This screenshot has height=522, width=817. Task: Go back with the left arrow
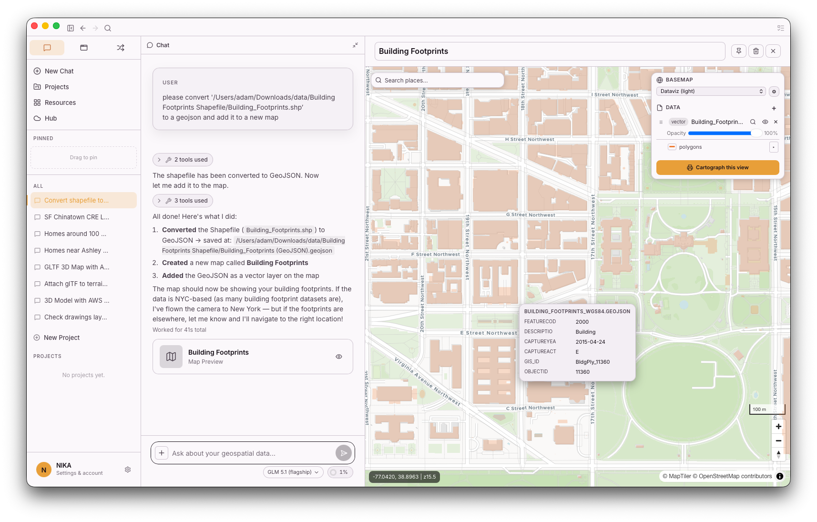83,28
